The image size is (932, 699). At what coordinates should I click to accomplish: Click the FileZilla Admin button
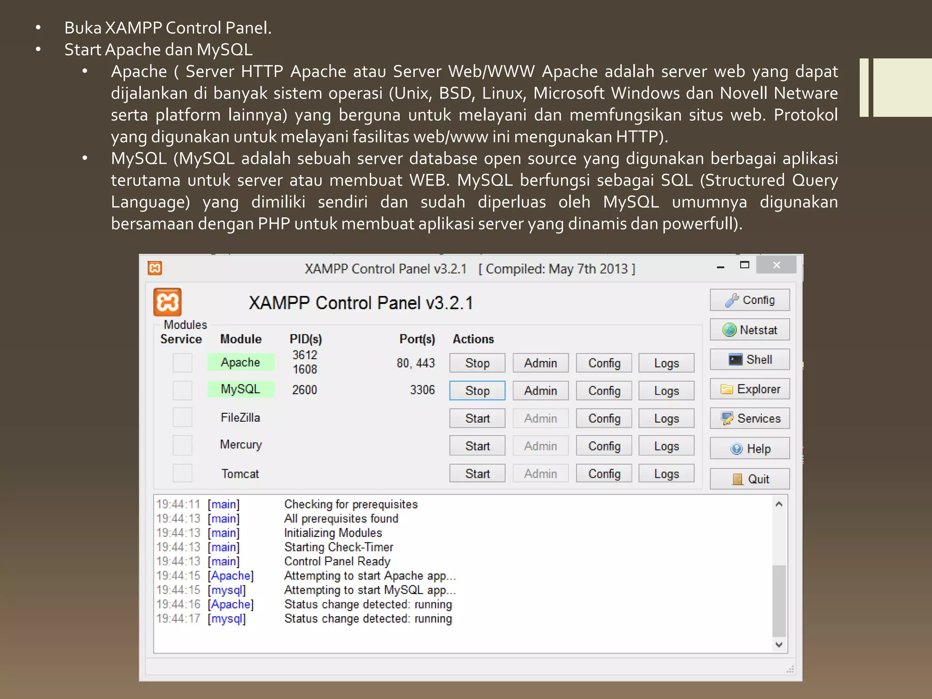click(541, 418)
